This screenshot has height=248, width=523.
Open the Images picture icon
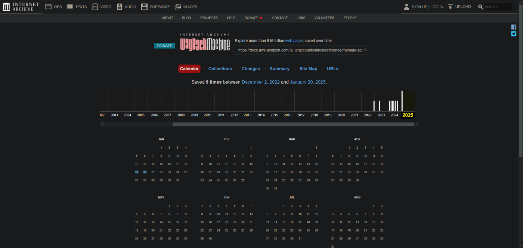tap(178, 7)
